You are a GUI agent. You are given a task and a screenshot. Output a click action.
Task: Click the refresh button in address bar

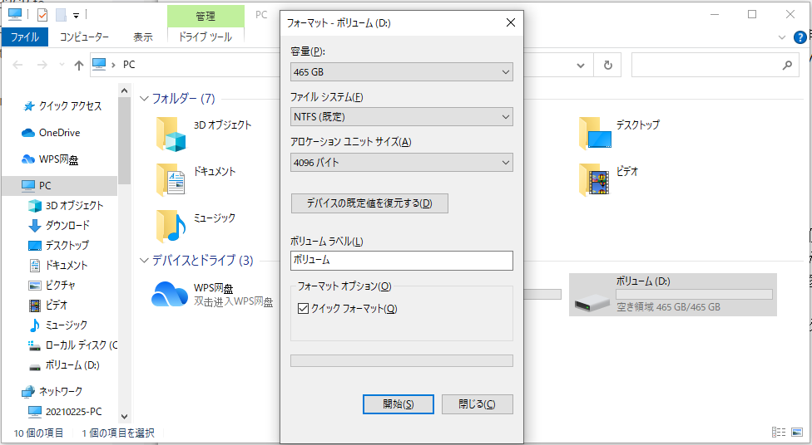[608, 65]
